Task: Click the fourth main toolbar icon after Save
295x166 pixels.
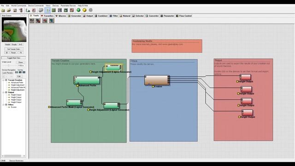Action: pyautogui.click(x=21, y=10)
